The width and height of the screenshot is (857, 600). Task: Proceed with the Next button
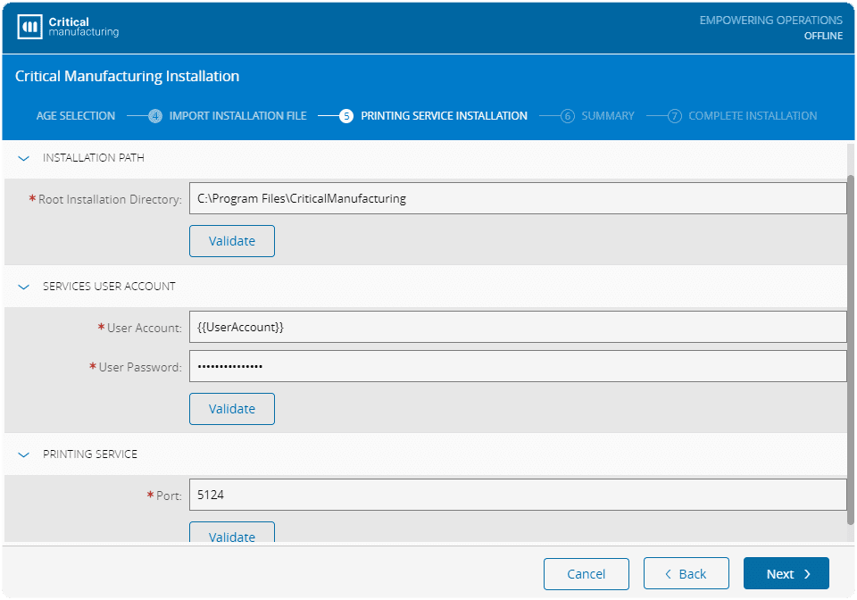[x=786, y=574]
